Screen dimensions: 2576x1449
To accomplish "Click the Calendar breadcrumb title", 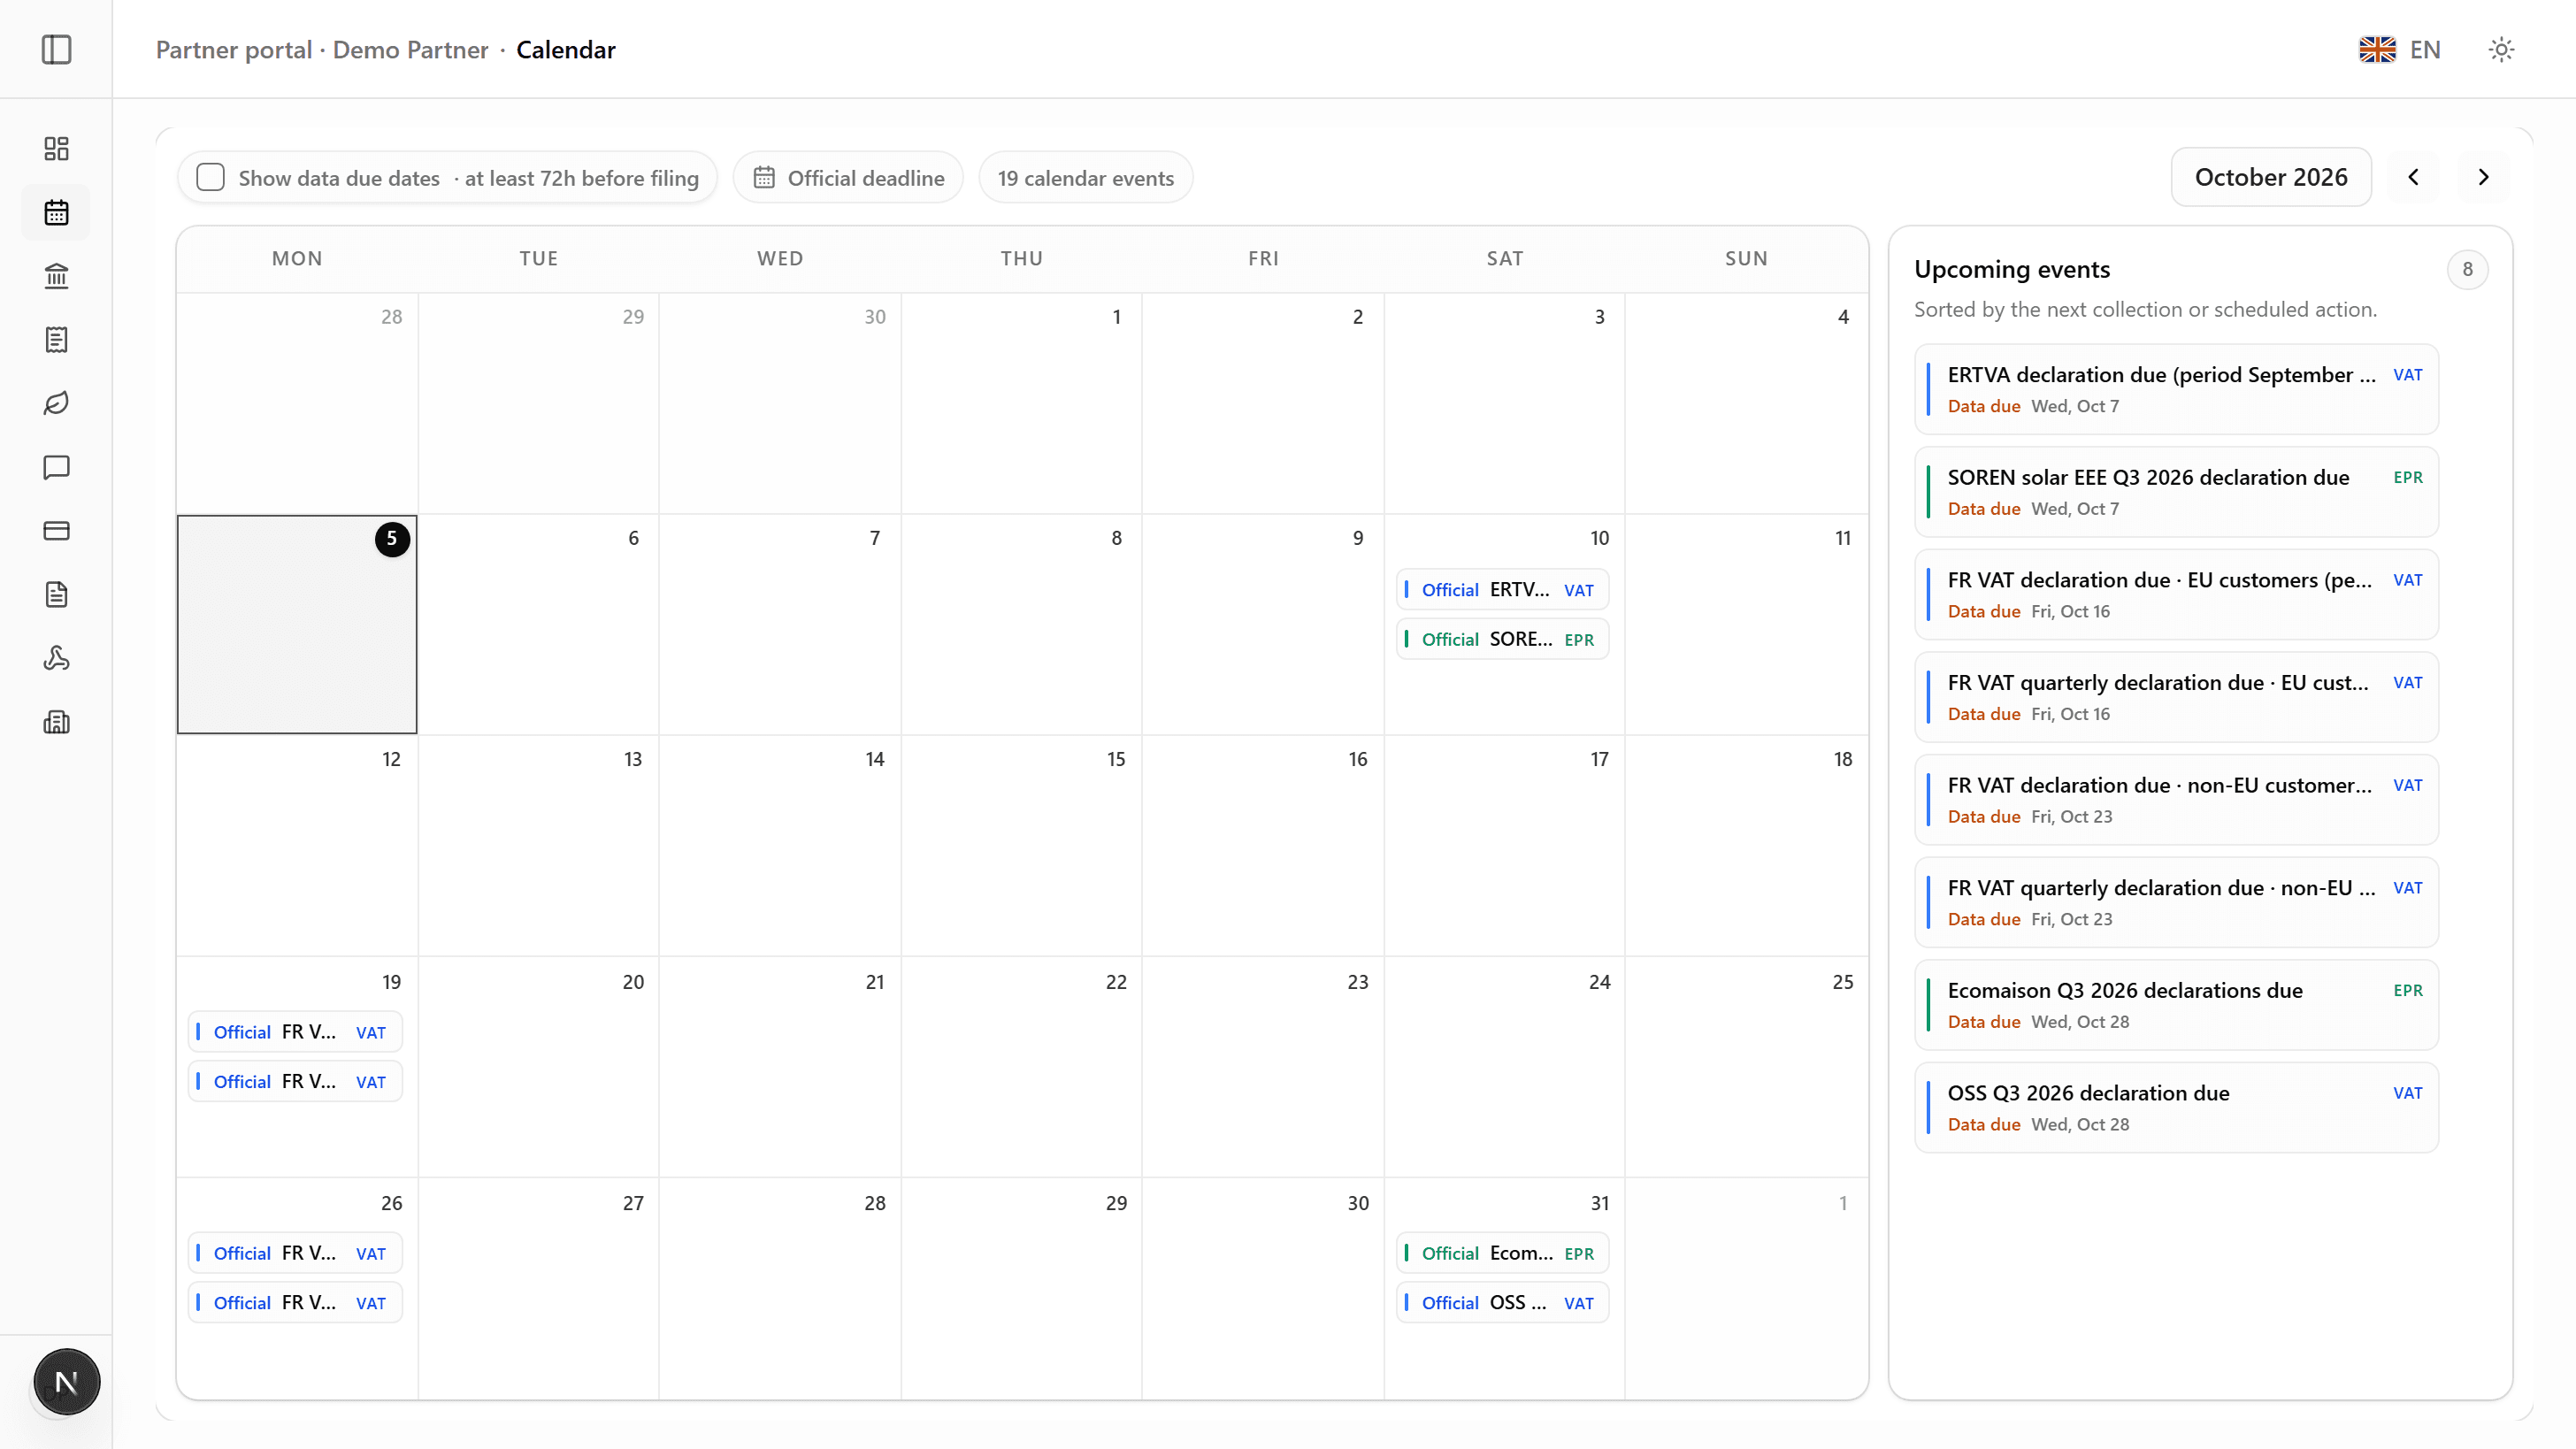I will 565,50.
